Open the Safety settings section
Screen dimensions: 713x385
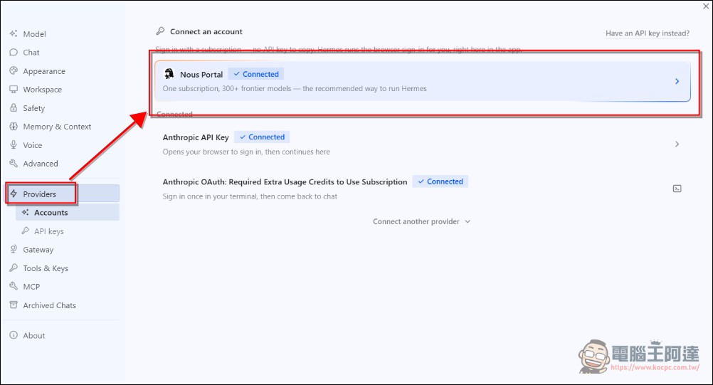point(63,107)
